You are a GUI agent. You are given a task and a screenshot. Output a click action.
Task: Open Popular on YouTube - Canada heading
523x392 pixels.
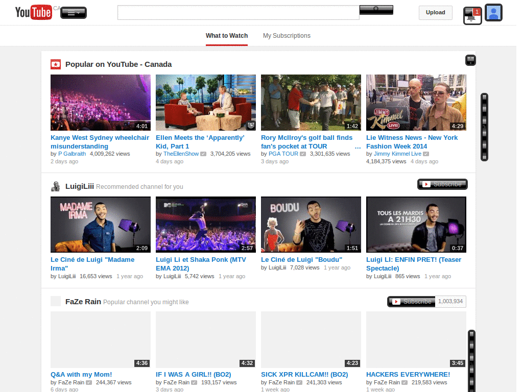[118, 64]
